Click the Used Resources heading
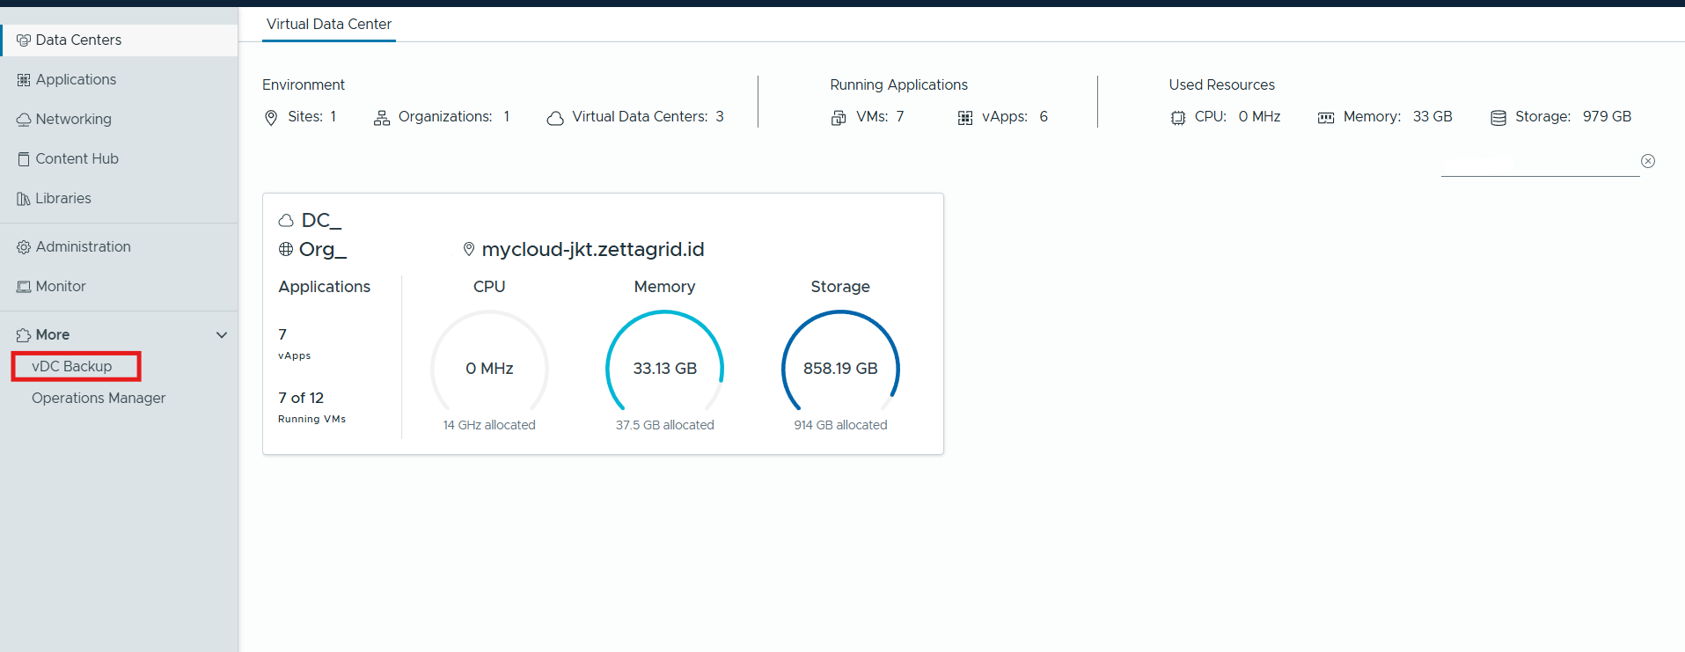 pyautogui.click(x=1221, y=84)
